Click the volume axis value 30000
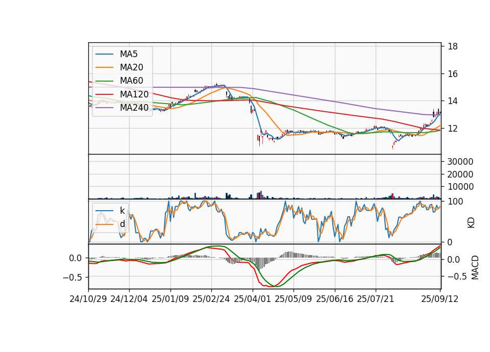The width and height of the screenshot is (490, 352). click(460, 162)
